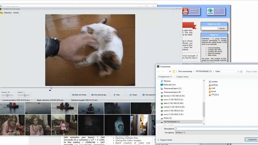258x145 pixels.
Task: Select the 'virtual' network drive (N:)
Action: click(174, 107)
